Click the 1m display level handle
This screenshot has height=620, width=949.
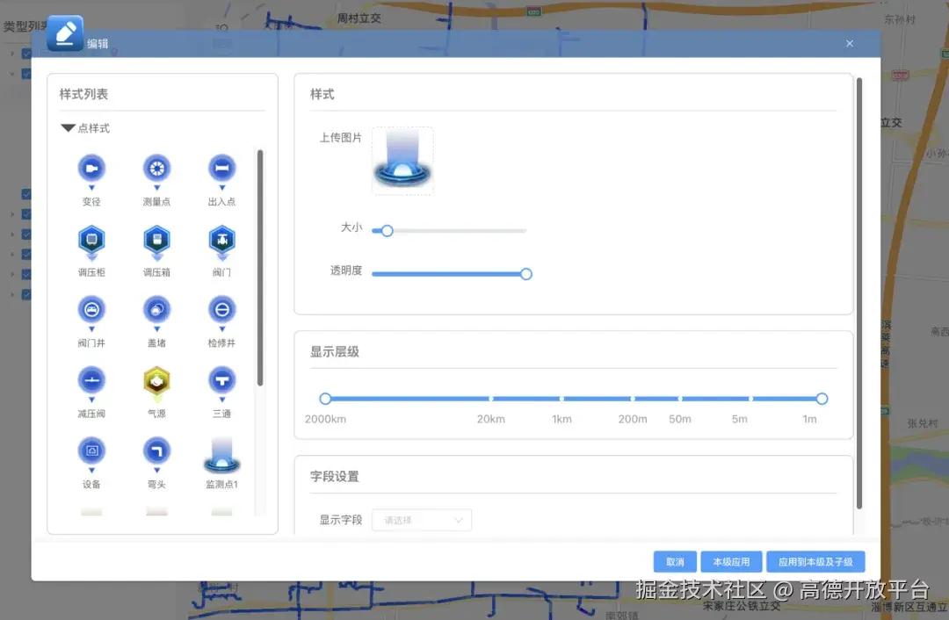[822, 399]
